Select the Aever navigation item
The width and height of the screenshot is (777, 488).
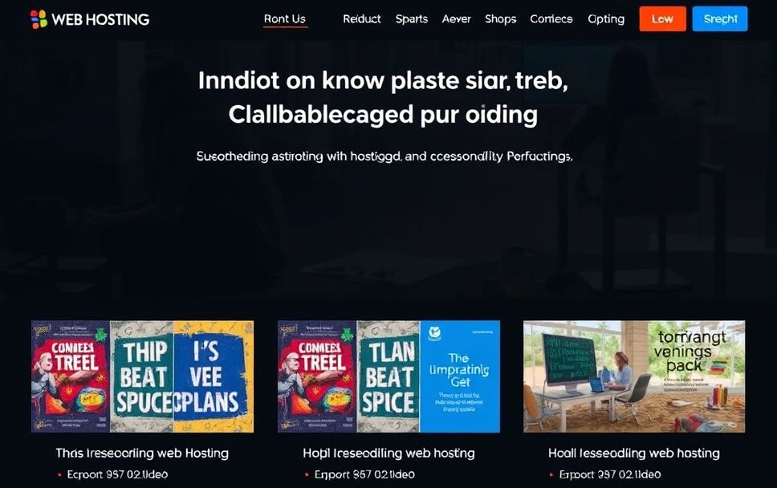point(457,18)
